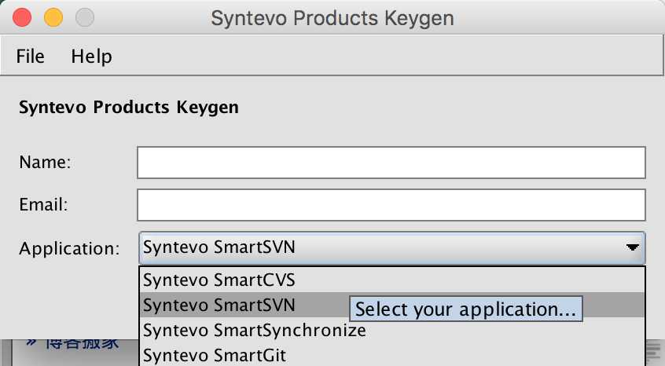Click the Name: label
Screen dimensions: 665x366
45,163
